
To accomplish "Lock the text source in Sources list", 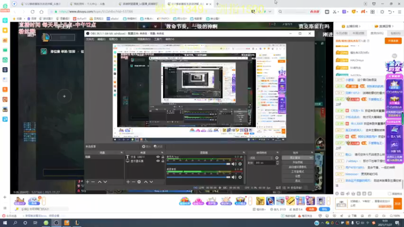I will click(163, 157).
